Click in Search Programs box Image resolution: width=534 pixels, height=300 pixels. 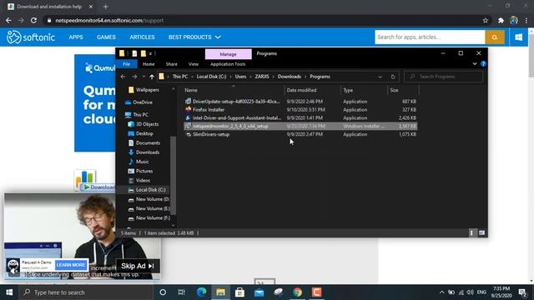click(x=443, y=77)
